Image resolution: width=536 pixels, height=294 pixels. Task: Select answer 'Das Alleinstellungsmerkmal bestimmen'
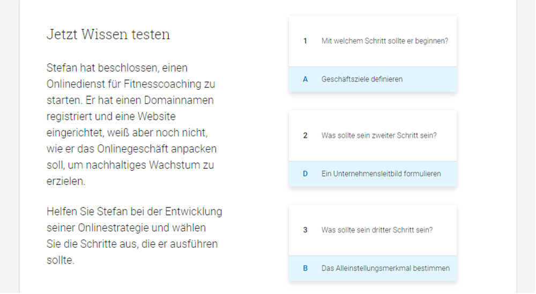click(385, 268)
